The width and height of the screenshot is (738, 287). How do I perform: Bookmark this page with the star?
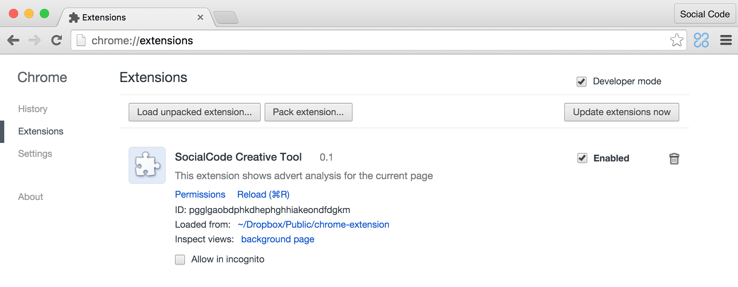677,40
